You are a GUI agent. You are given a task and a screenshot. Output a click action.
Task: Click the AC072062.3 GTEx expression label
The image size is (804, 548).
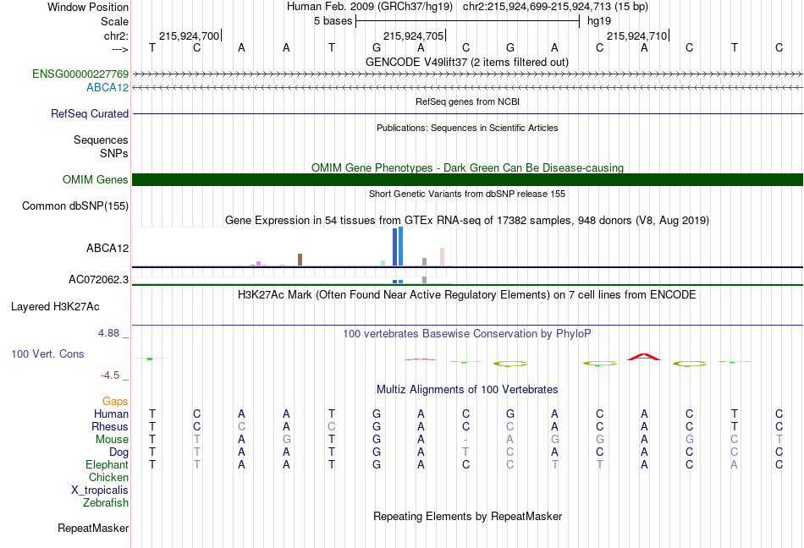pos(98,279)
